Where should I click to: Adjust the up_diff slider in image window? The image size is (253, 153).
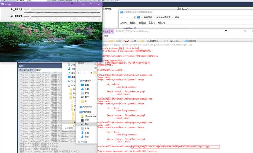click(62, 16)
